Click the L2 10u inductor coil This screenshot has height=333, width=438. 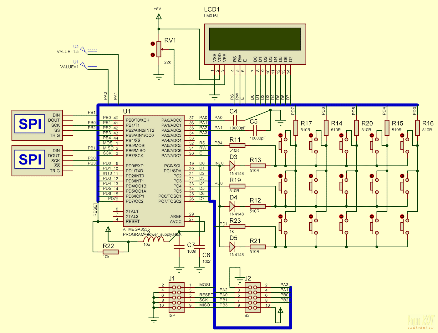tap(153, 240)
